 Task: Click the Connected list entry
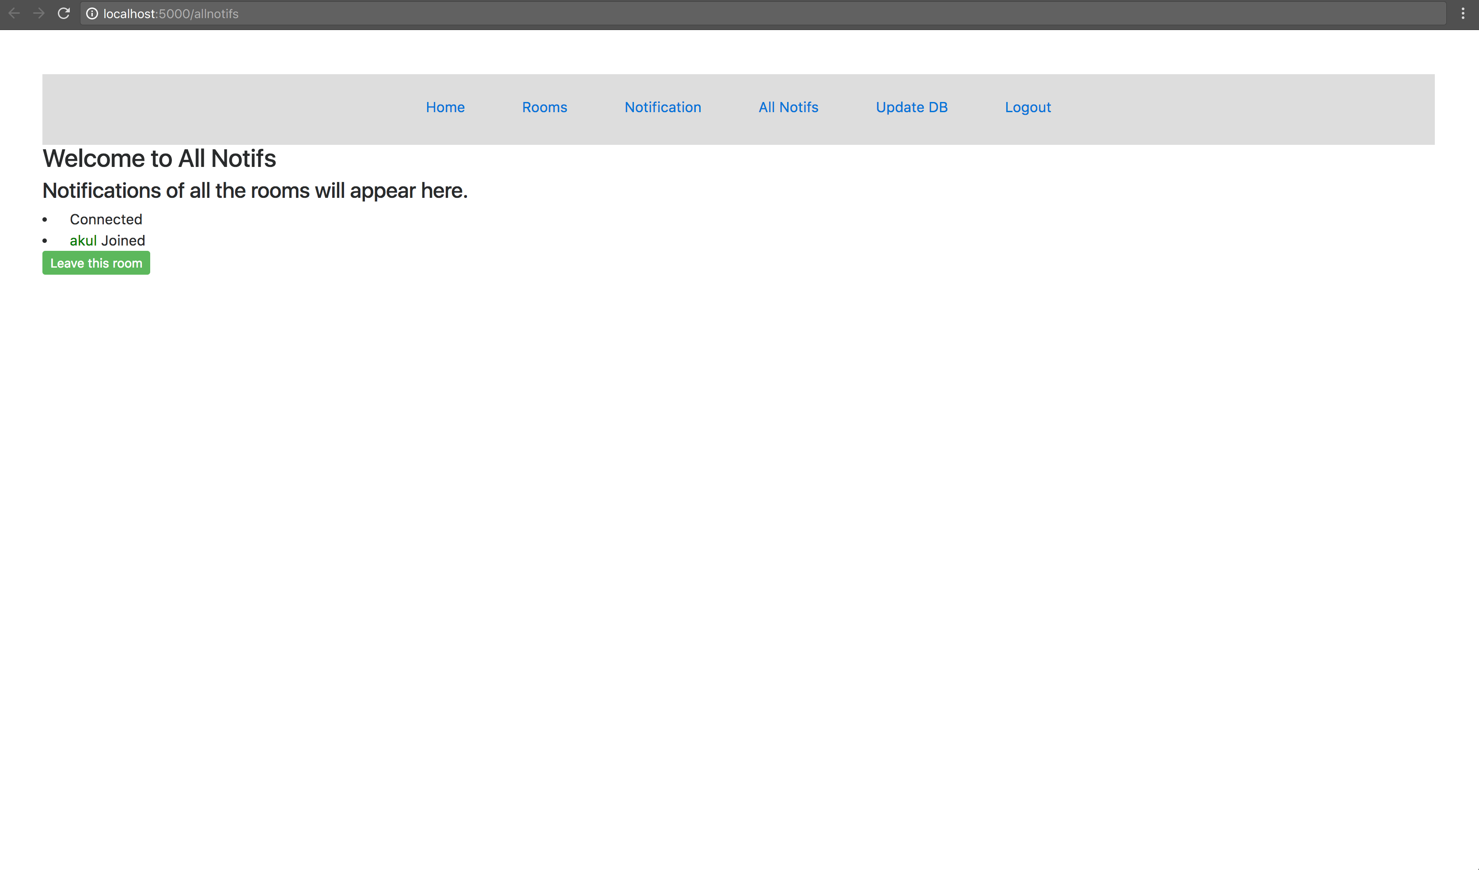coord(106,219)
